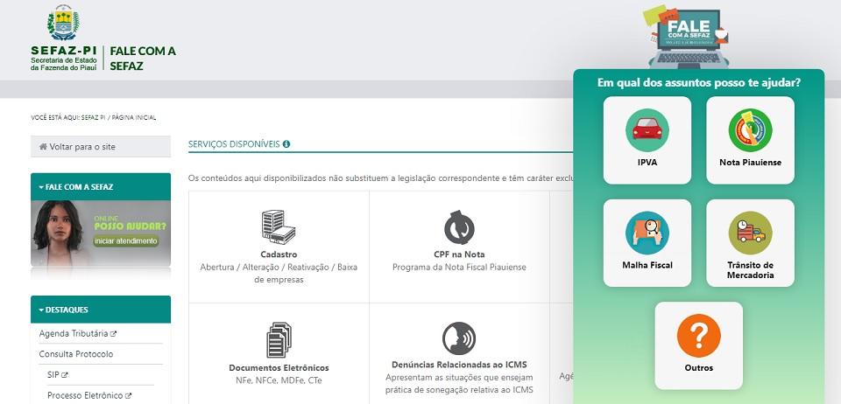This screenshot has width=841, height=404.
Task: Click the PÁGINA INICIAL breadcrumb
Action: (134, 118)
